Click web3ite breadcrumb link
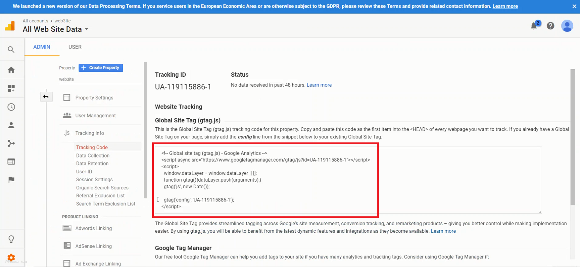The height and width of the screenshot is (267, 580). tap(62, 21)
